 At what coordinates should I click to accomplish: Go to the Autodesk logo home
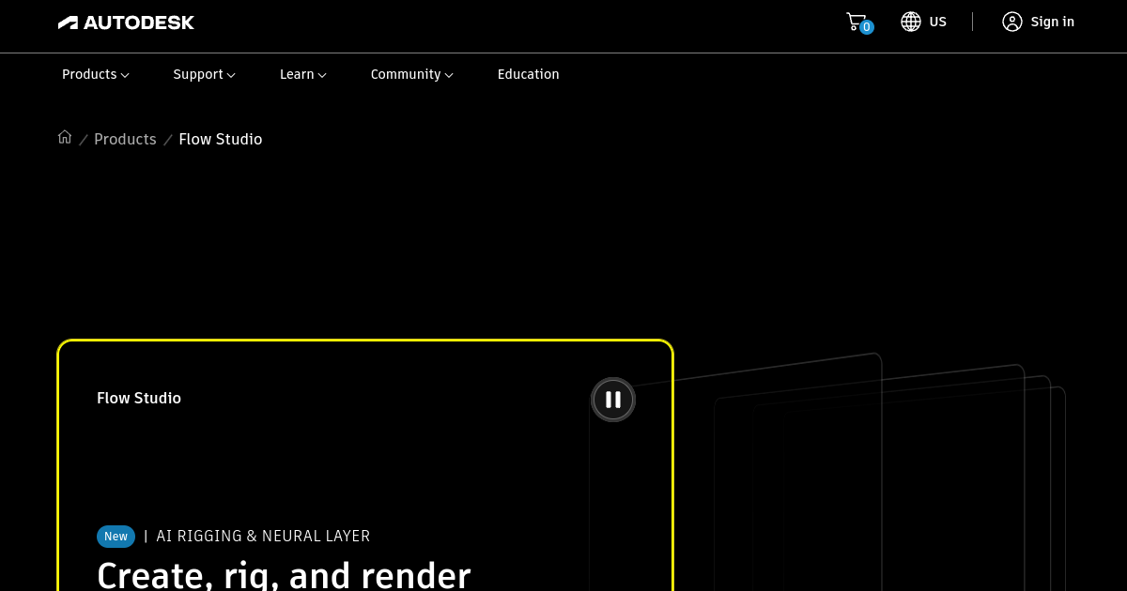point(126,23)
